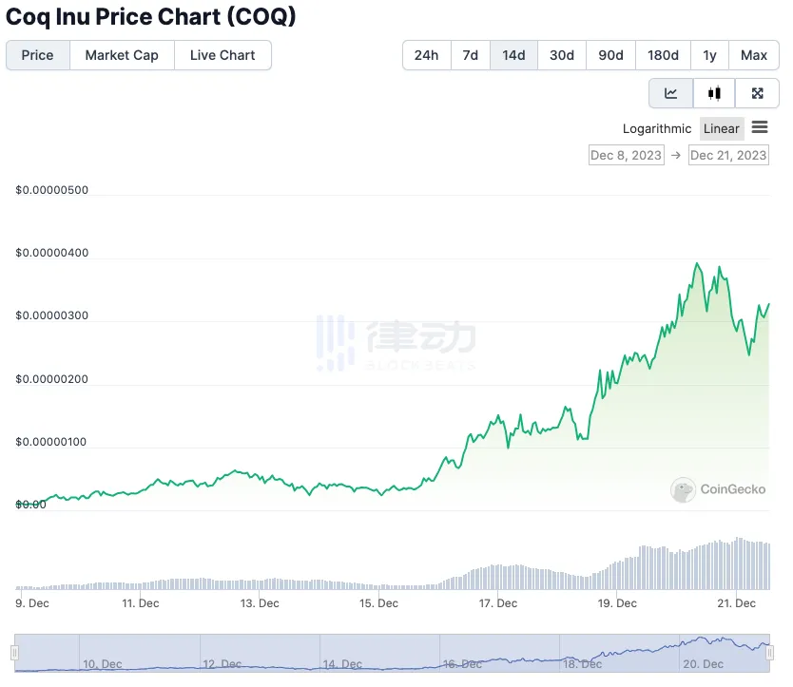
Task: Show Max price history
Action: pyautogui.click(x=754, y=55)
